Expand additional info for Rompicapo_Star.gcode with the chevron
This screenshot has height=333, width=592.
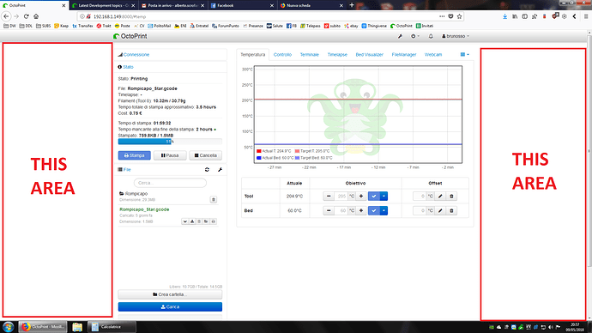pos(185,221)
